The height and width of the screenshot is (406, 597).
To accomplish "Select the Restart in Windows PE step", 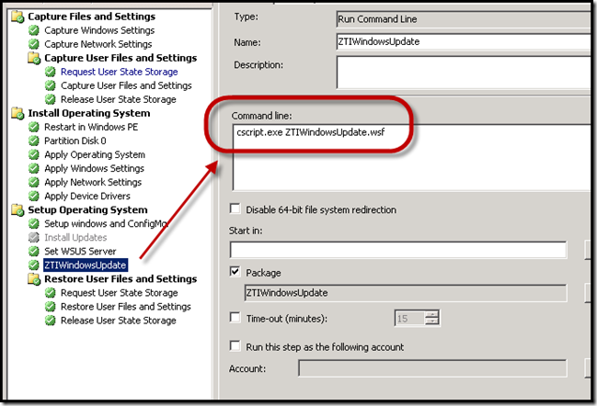I will coord(91,127).
